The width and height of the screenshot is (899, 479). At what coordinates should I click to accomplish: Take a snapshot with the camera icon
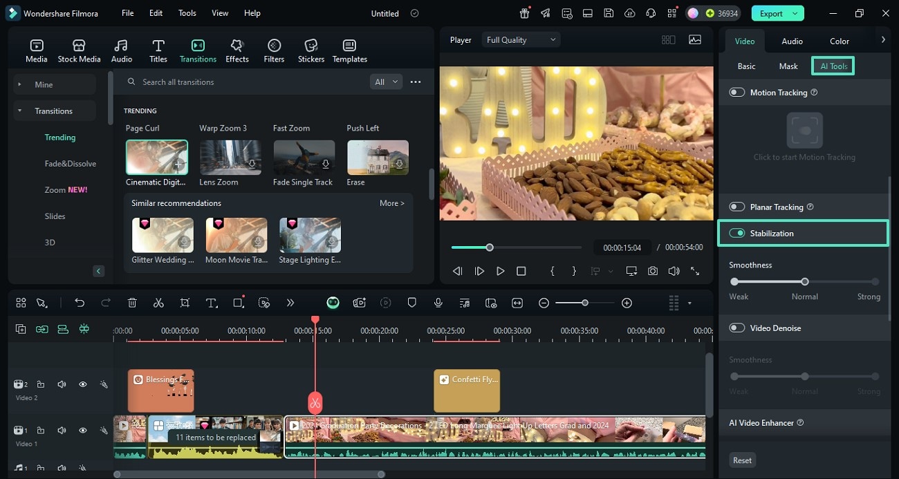(653, 271)
